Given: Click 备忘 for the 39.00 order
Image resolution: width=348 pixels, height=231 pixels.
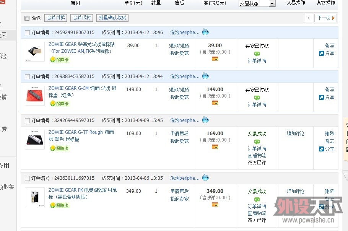Looking at the screenshot, I should click(x=330, y=46).
